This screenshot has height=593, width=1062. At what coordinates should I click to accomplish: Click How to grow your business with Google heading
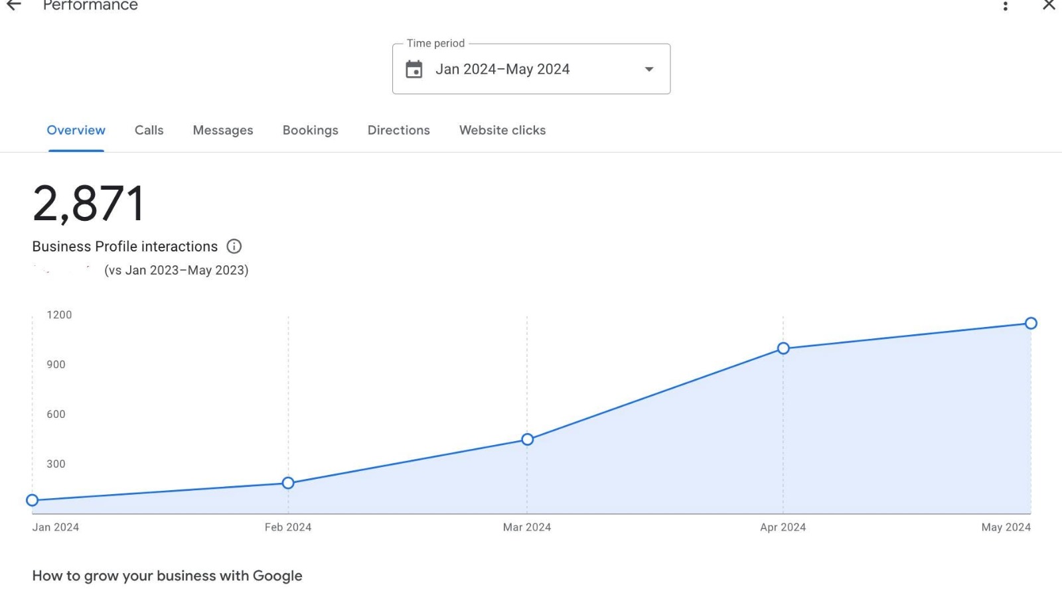(x=167, y=576)
